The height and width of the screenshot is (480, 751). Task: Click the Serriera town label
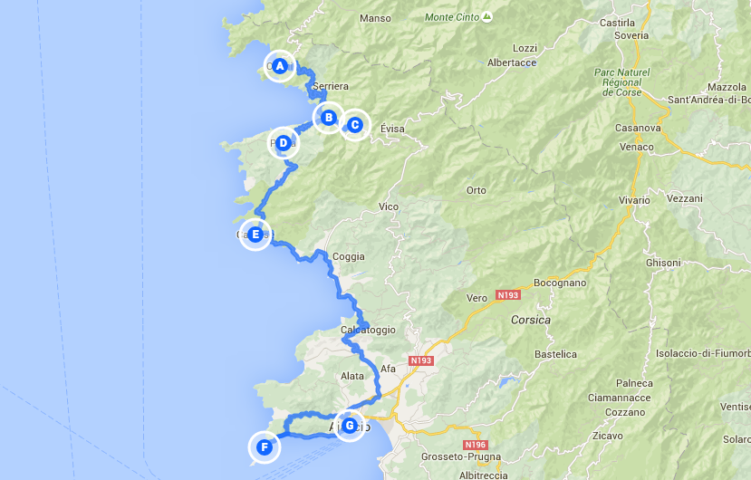point(331,86)
